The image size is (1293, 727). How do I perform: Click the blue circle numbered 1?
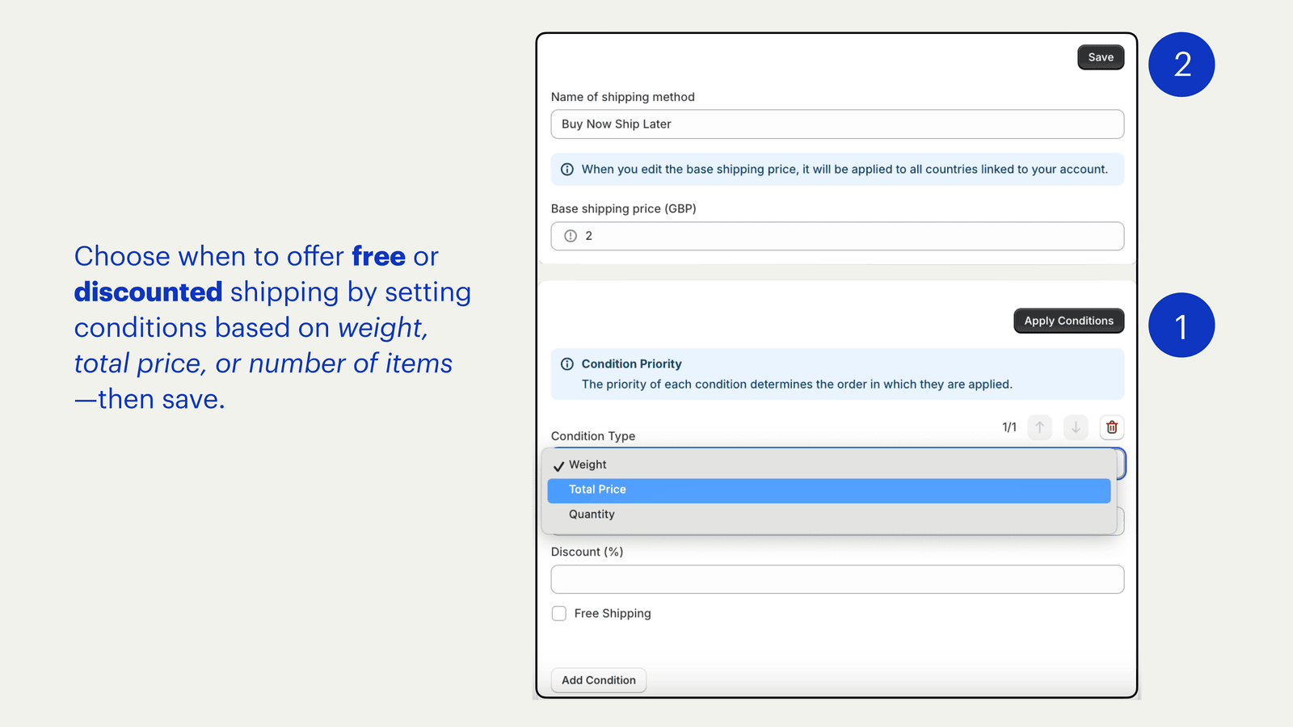point(1181,325)
